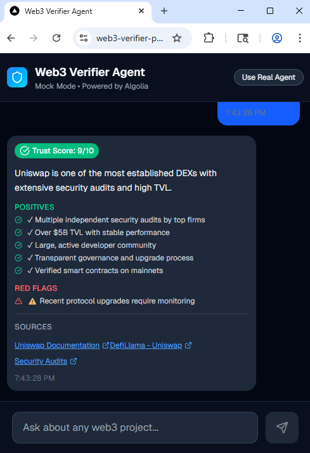Open Chrome's three-dot menu
The height and width of the screenshot is (453, 310).
tap(300, 38)
